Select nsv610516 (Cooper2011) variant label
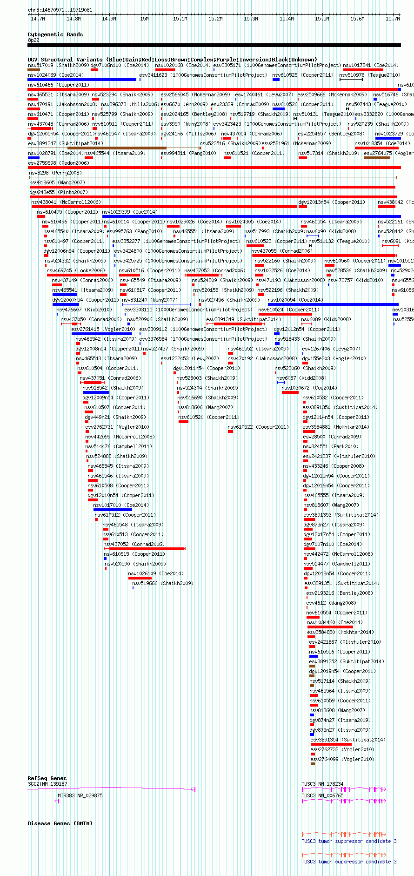414x876 pixels. coord(150,270)
